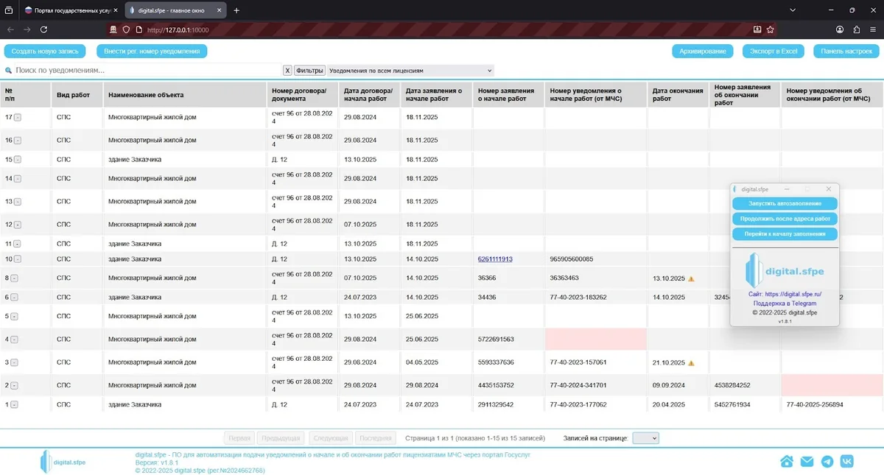The height and width of the screenshot is (475, 884).
Task: Close the digital.sfpe - главное окно tab
Action: click(219, 10)
